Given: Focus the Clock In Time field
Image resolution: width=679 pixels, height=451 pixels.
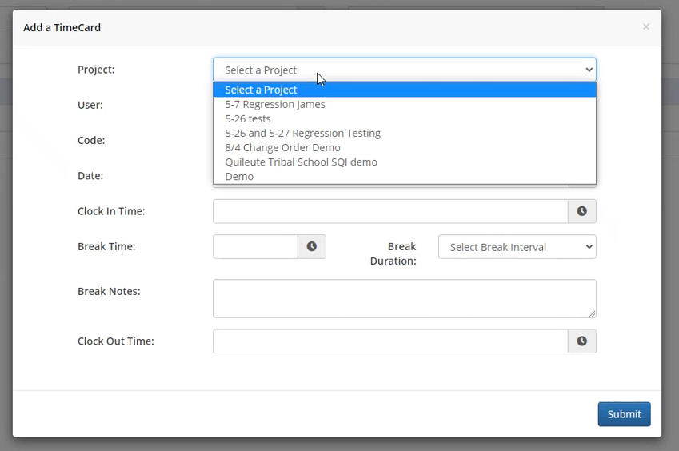Looking at the screenshot, I should [390, 211].
